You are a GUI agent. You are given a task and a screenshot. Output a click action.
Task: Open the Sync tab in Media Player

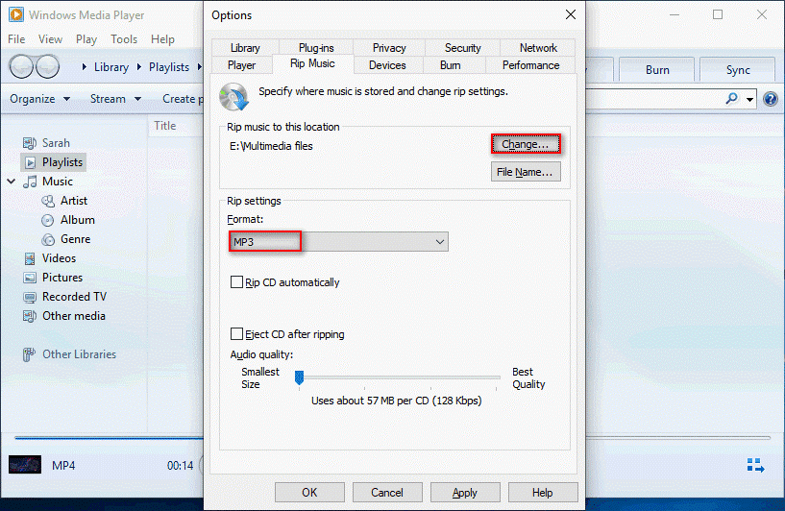pyautogui.click(x=738, y=69)
